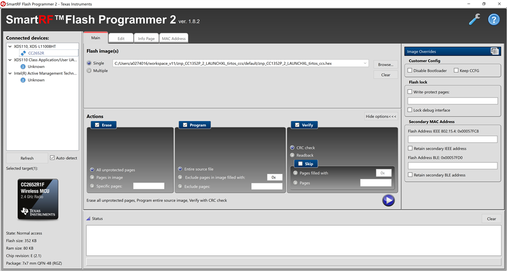Click the BLE flash address input field
507x271 pixels.
tap(453, 166)
